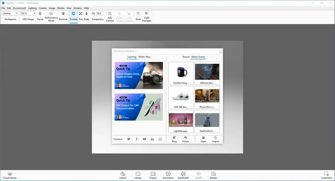The width and height of the screenshot is (335, 181).
Task: Open the Render dialog
Action: tap(213, 175)
